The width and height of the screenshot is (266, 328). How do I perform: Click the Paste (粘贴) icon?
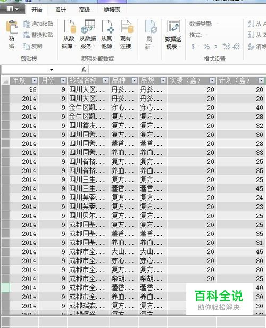(x=12, y=27)
